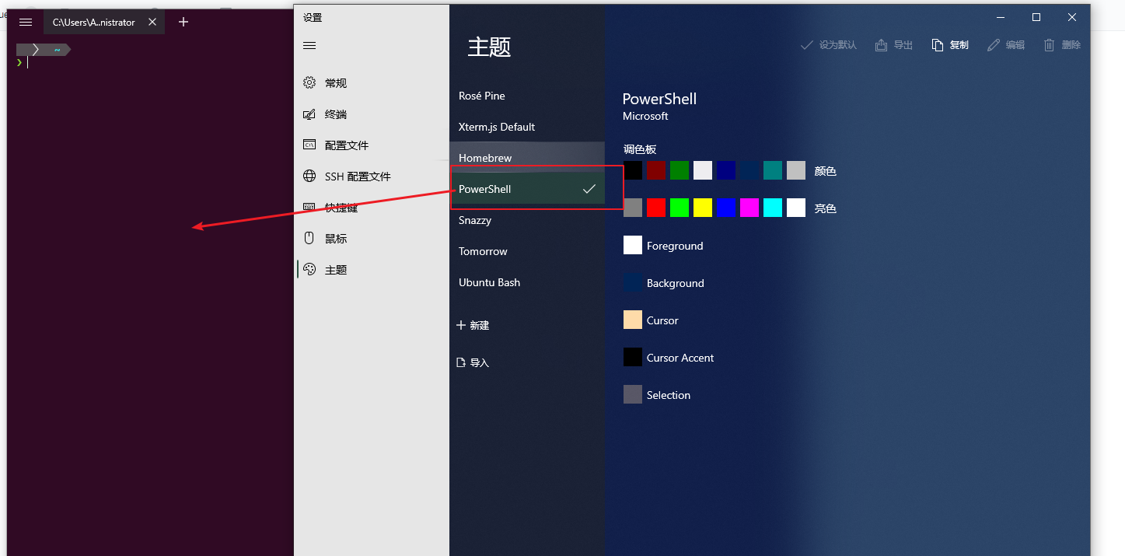The height and width of the screenshot is (556, 1125).
Task: Click the mouse icon for 鼠标
Action: click(309, 239)
